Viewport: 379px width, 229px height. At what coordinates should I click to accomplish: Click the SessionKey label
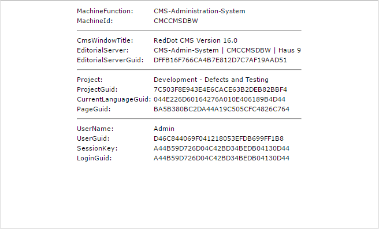pyautogui.click(x=97, y=148)
